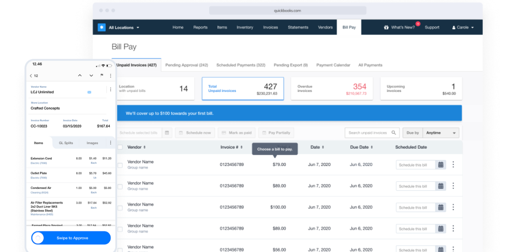Screen dimensions: 505x252
Task: Switch to the Pending Approval (242) tab
Action: point(186,65)
